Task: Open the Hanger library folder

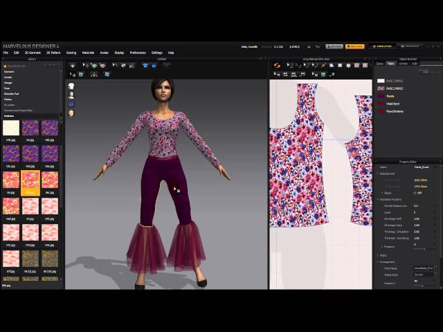Action: pos(8,83)
